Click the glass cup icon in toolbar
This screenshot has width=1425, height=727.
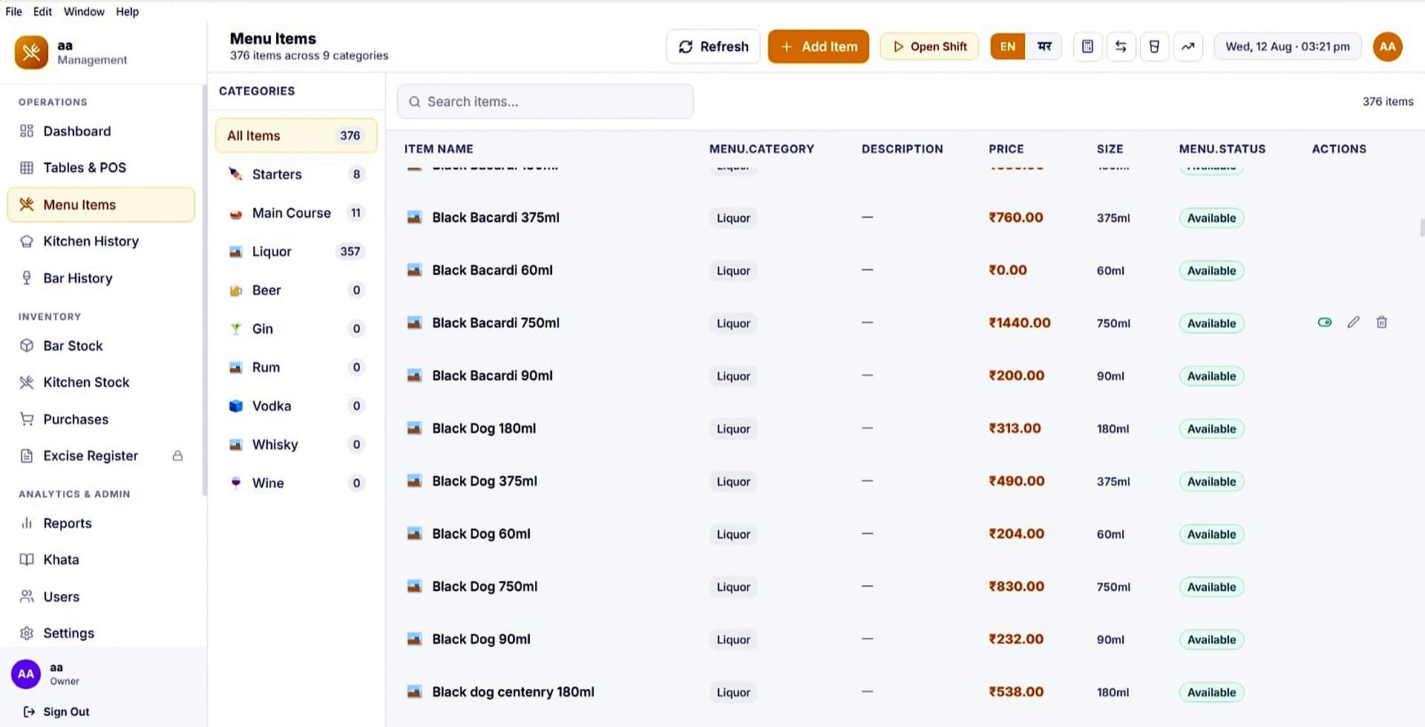coord(1154,46)
